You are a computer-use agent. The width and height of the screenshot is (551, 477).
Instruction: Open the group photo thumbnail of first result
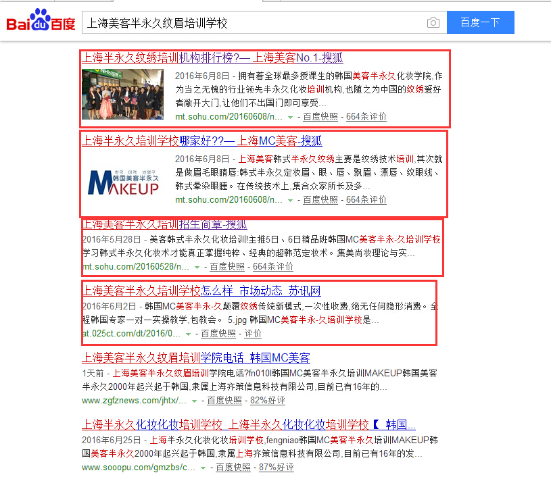tap(122, 94)
